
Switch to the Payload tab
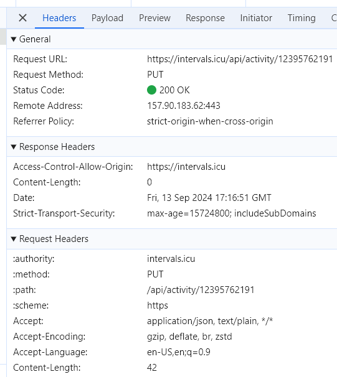tap(107, 18)
